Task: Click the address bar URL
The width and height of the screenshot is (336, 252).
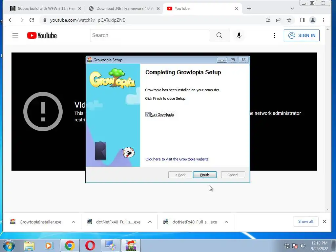Action: 87,20
